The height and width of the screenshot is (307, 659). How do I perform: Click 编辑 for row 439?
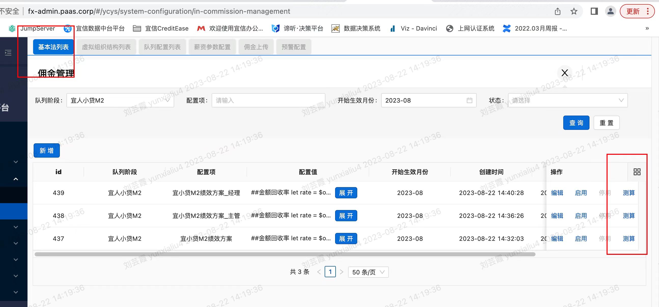[557, 193]
